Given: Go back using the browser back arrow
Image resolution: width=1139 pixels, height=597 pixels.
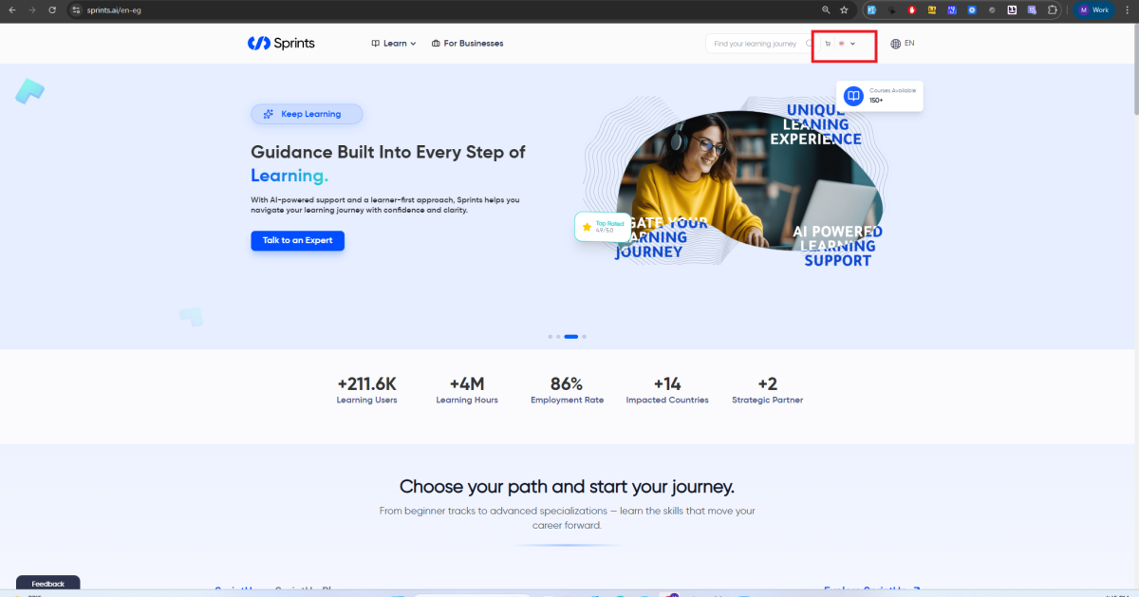Looking at the screenshot, I should click(11, 9).
